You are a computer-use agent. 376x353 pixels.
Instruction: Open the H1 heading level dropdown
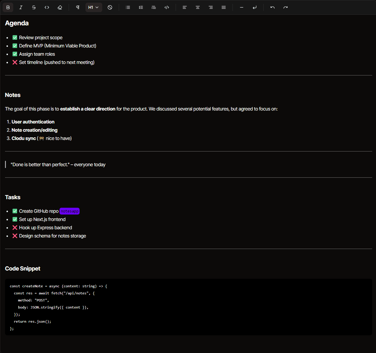[94, 7]
